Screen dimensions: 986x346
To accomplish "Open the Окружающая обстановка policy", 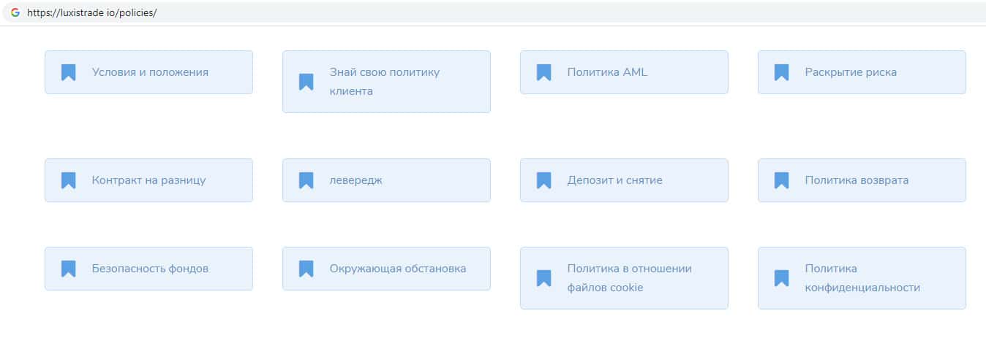I will click(x=386, y=269).
